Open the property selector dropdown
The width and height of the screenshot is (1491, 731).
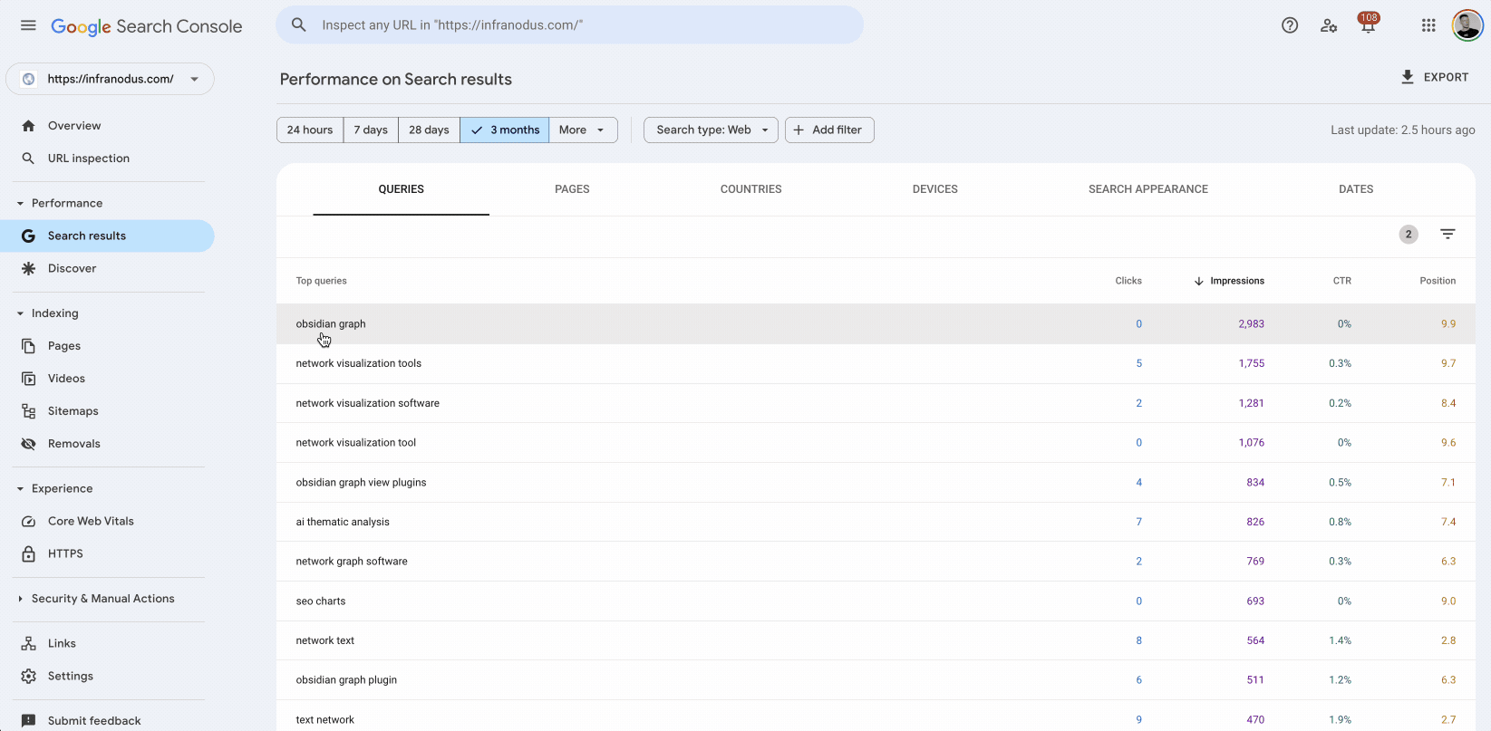pos(110,79)
